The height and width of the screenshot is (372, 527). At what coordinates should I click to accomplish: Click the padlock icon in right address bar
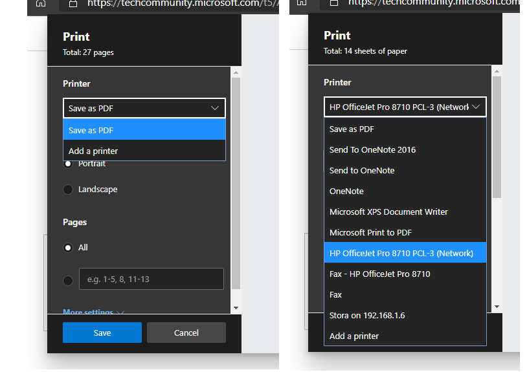tap(333, 3)
